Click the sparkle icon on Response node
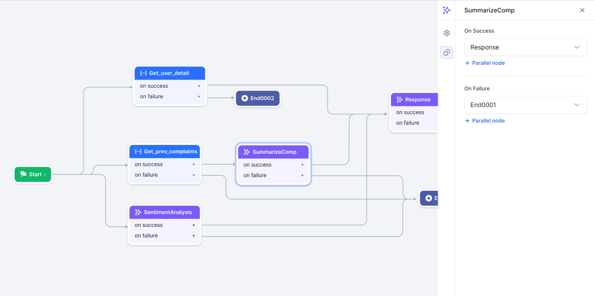Screen dimensions: 594x296 399,100
